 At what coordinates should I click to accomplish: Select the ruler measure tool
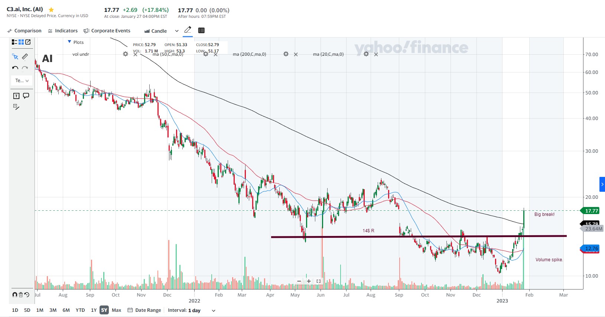(x=25, y=56)
